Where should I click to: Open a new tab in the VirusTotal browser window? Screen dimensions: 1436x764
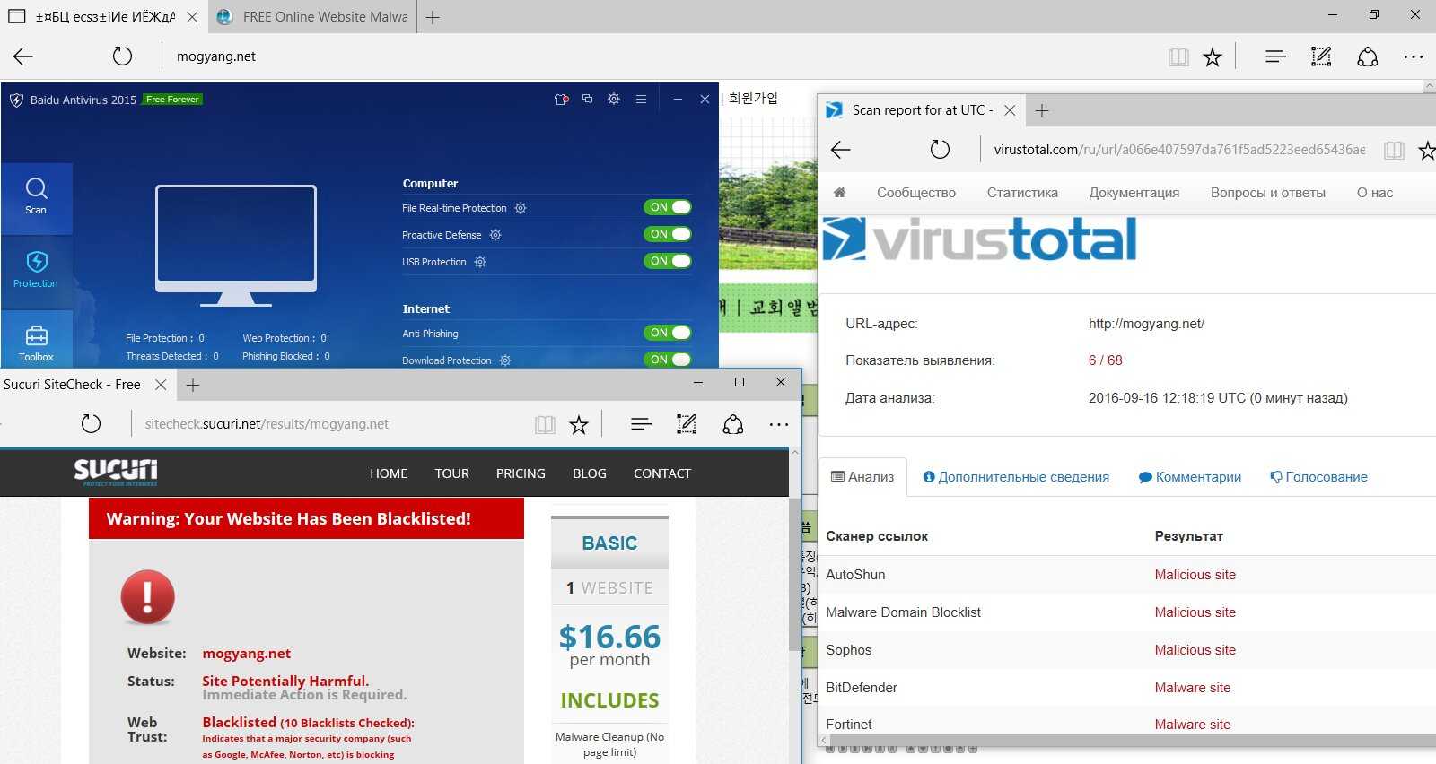tap(1041, 110)
